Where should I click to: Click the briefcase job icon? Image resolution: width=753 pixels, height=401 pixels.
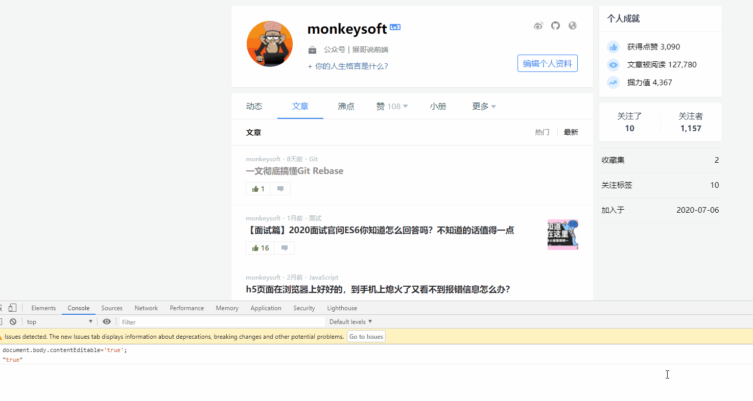[312, 50]
